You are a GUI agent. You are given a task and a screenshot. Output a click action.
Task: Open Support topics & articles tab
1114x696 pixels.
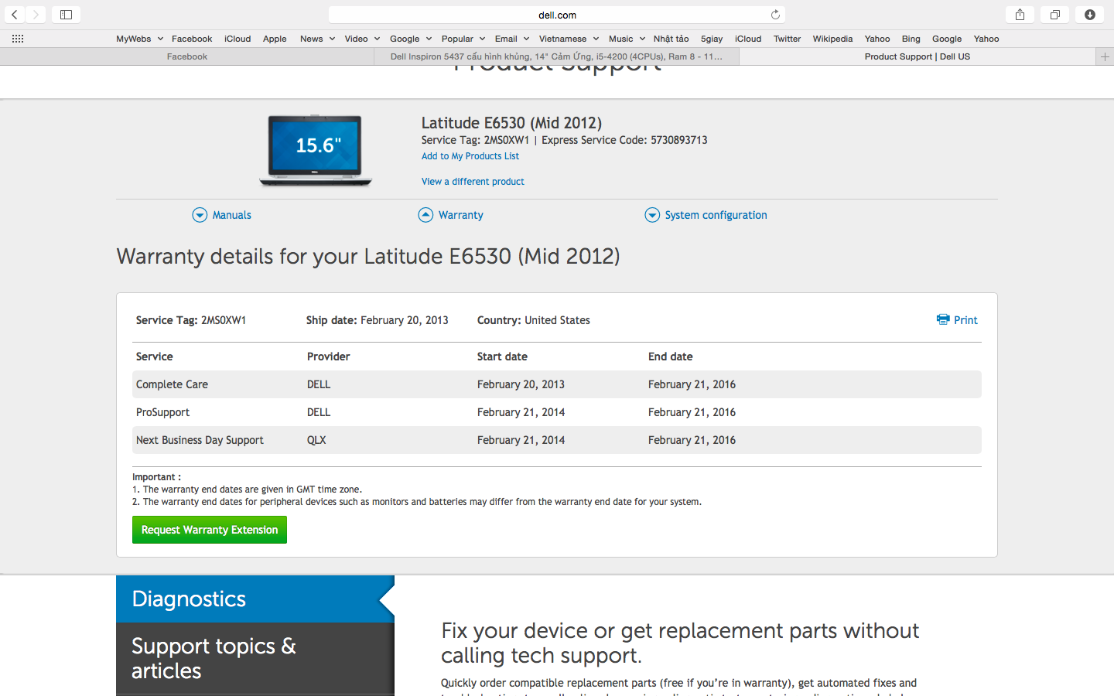tap(255, 658)
